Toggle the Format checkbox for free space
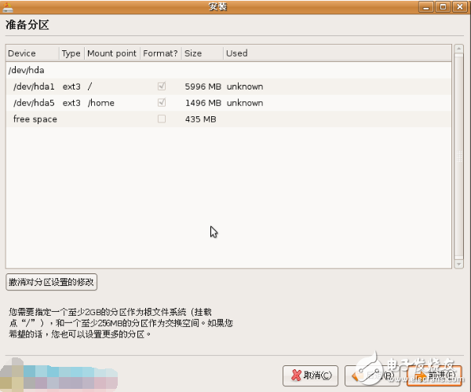Viewport: 471px width, 392px height. (162, 119)
